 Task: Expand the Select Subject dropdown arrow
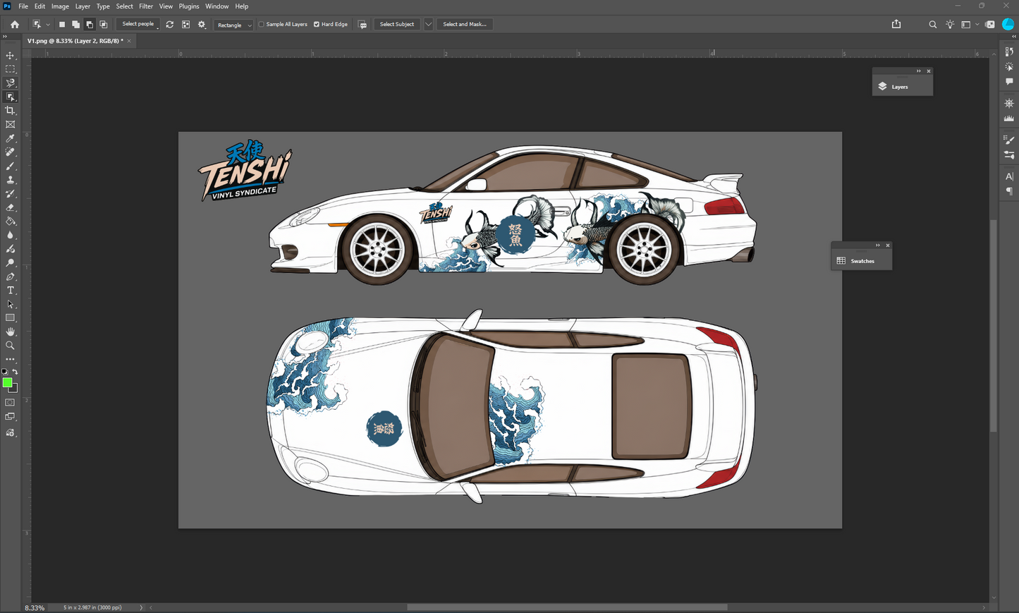428,25
